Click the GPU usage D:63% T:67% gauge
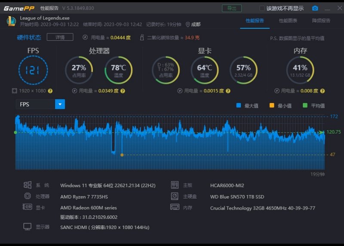This screenshot has width=344, height=246. point(166,70)
